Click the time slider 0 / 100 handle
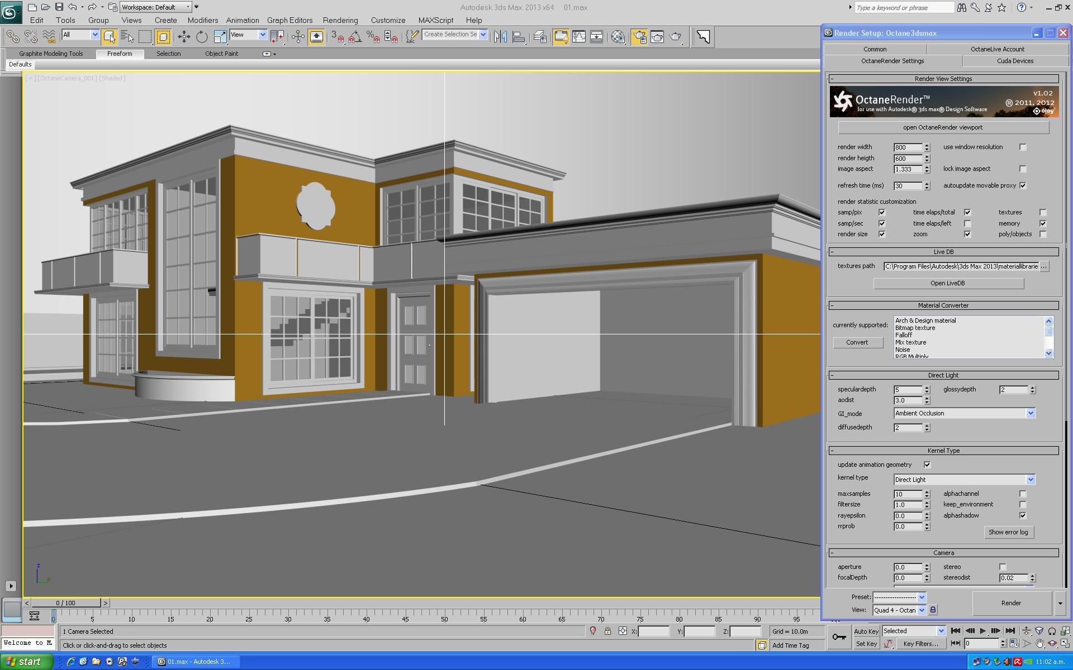The height and width of the screenshot is (670, 1073). 65,603
